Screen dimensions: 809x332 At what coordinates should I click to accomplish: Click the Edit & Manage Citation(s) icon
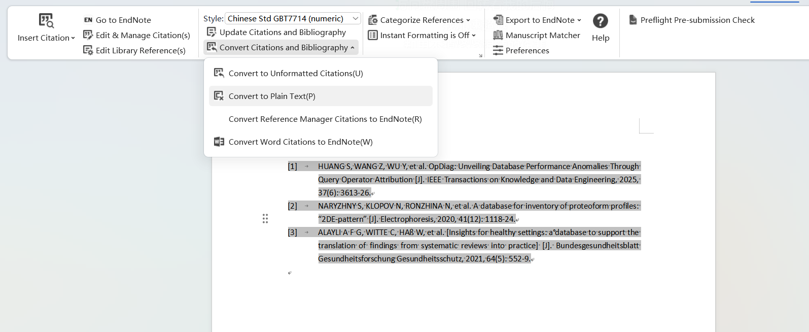(88, 35)
